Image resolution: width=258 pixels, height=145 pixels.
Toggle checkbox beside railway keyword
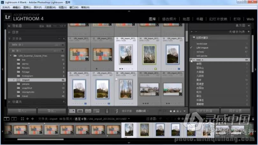pyautogui.click(x=191, y=52)
